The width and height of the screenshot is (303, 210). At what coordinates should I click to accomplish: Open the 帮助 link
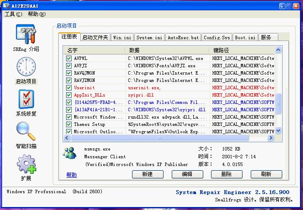tap(72, 175)
